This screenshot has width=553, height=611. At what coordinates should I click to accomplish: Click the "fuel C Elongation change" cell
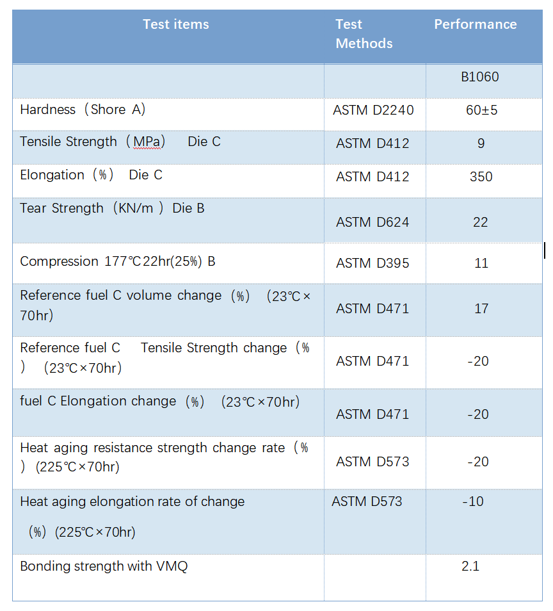click(x=160, y=402)
